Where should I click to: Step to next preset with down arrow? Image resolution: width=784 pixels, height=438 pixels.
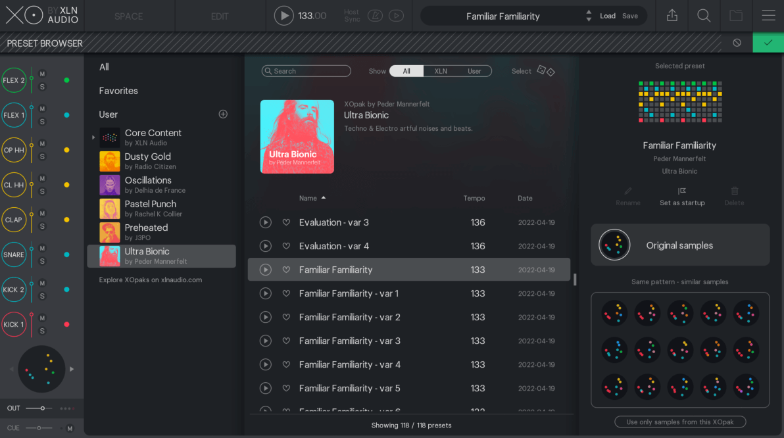point(588,20)
